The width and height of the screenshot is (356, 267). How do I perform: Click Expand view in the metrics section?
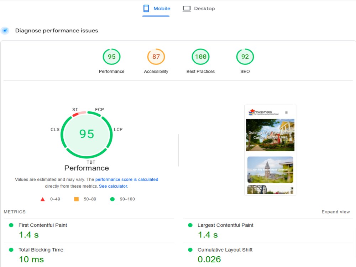(x=336, y=212)
